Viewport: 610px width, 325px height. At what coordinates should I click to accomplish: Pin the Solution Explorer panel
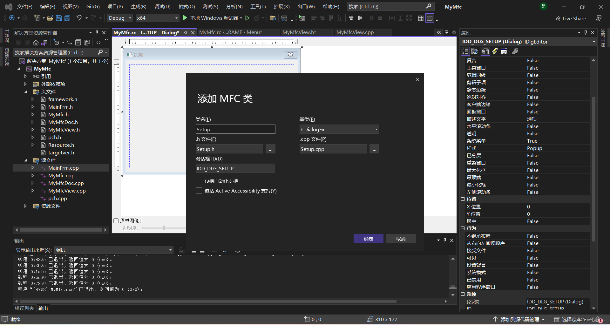click(x=97, y=32)
